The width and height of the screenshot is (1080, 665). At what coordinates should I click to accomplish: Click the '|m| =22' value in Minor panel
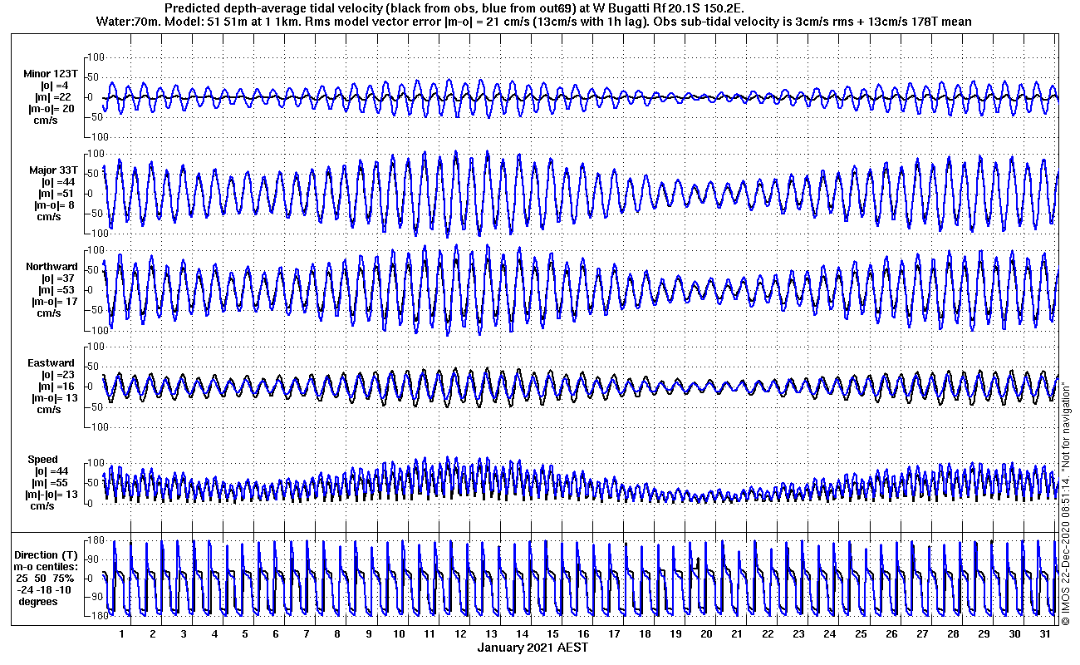tap(52, 97)
